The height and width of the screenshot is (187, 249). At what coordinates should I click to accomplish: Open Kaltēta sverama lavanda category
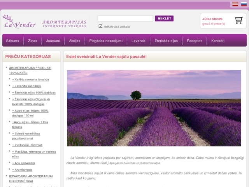pos(31,79)
